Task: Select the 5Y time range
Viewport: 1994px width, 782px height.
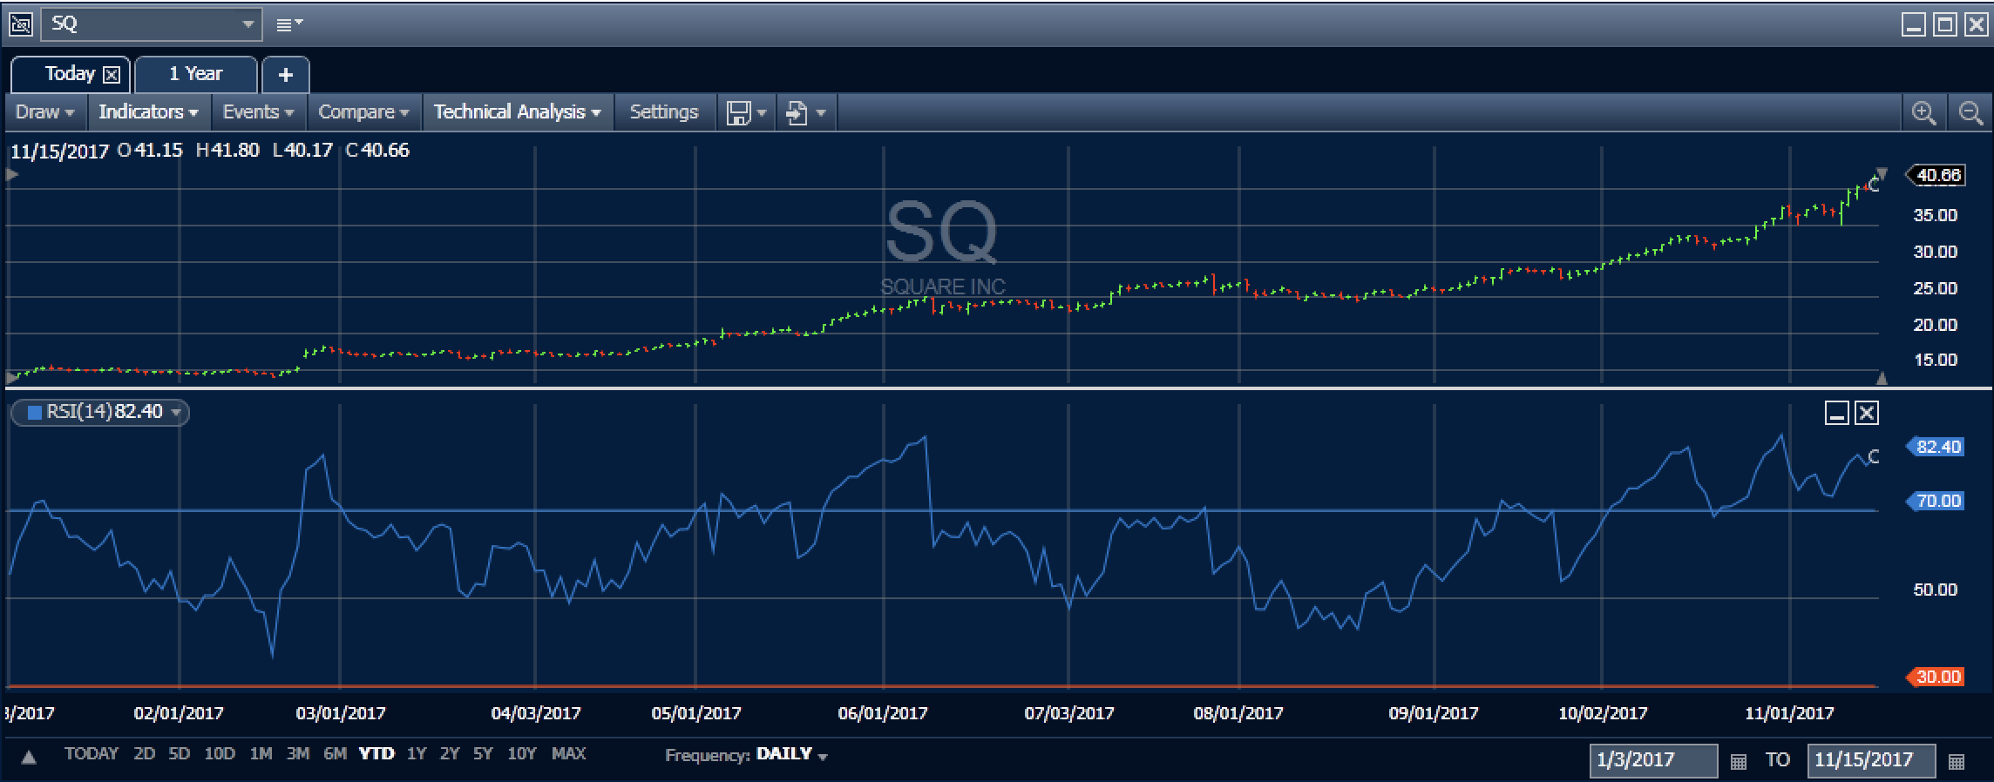Action: click(482, 754)
